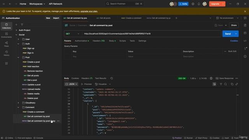Open the comments icon in right sidebar

[245, 33]
